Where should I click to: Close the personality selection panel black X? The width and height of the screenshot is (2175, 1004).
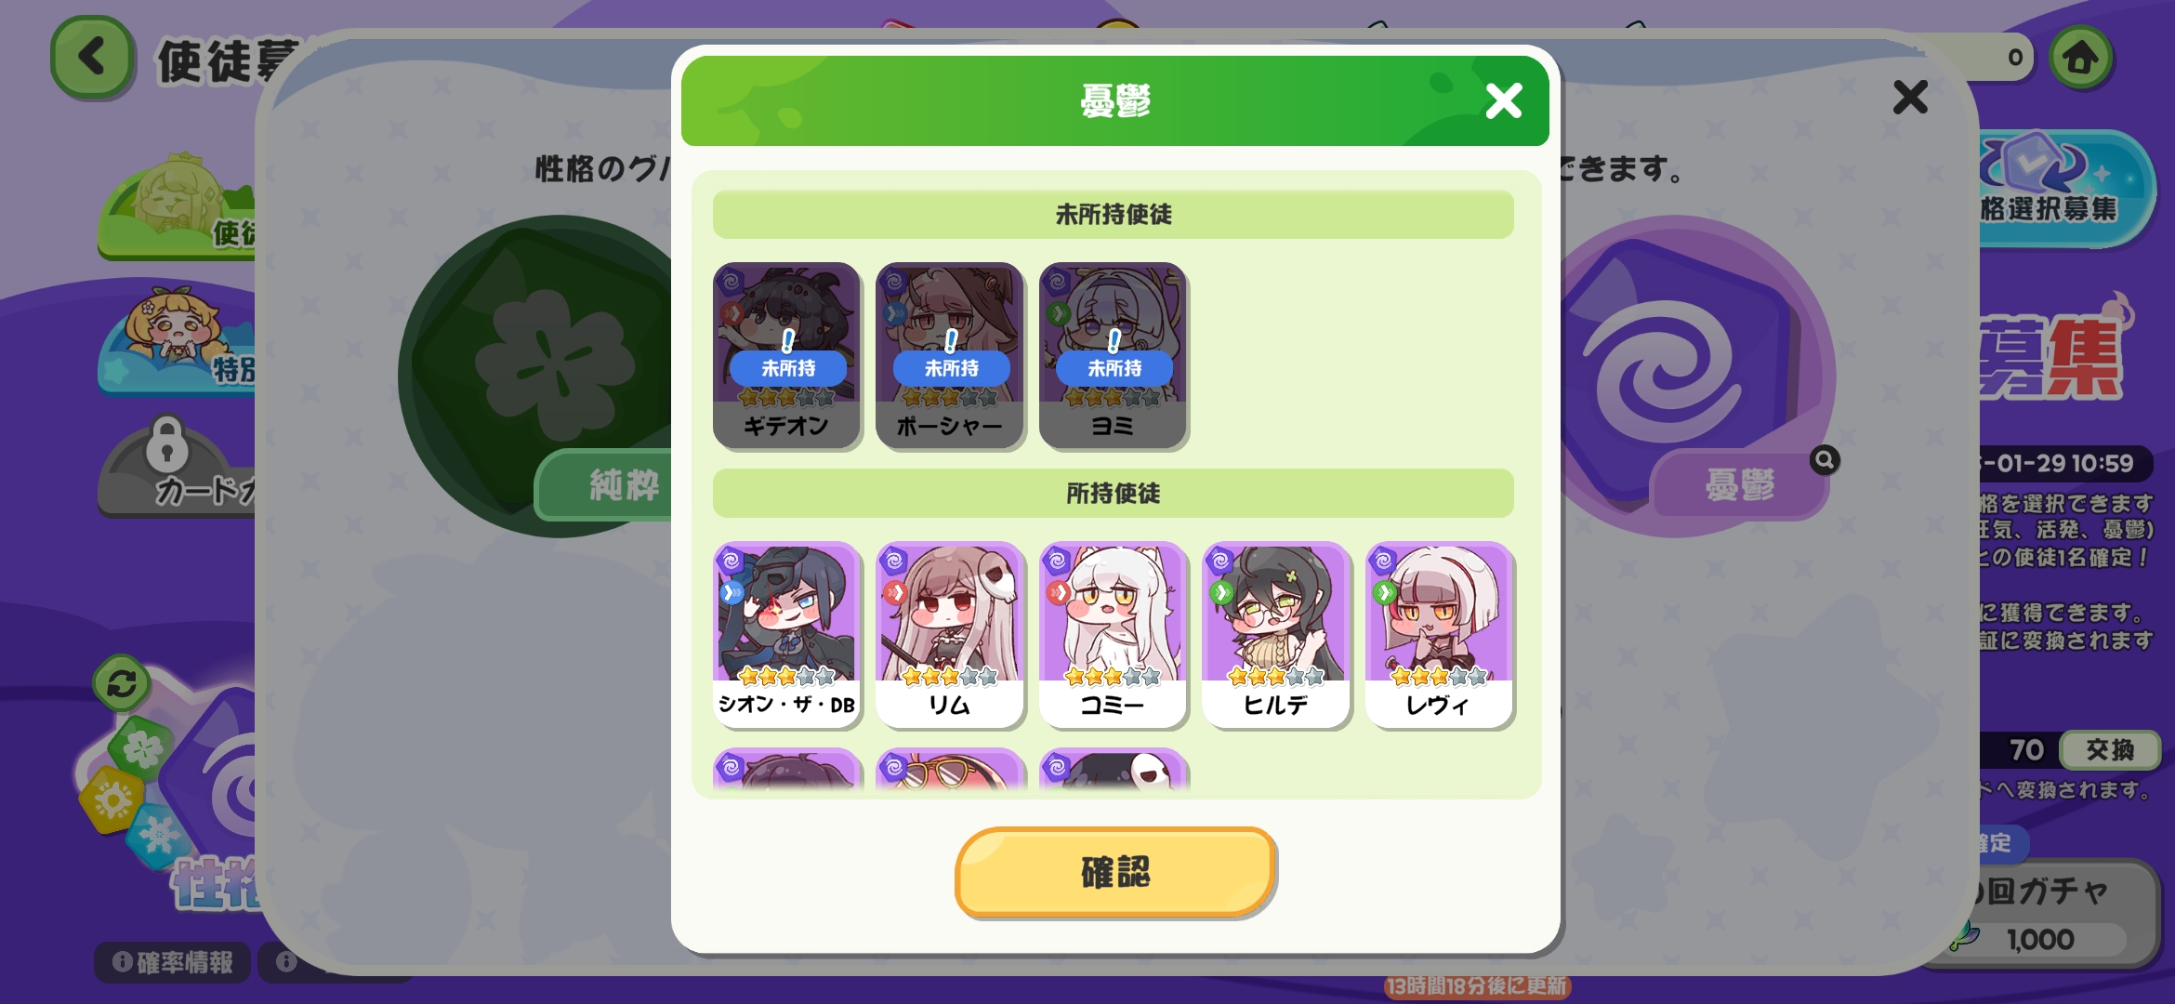coord(1910,97)
